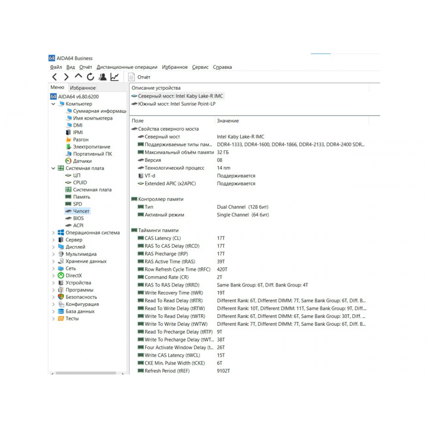Image resolution: width=428 pixels, height=428 pixels.
Task: Click the ACPI chip icon
Action: coord(68,226)
